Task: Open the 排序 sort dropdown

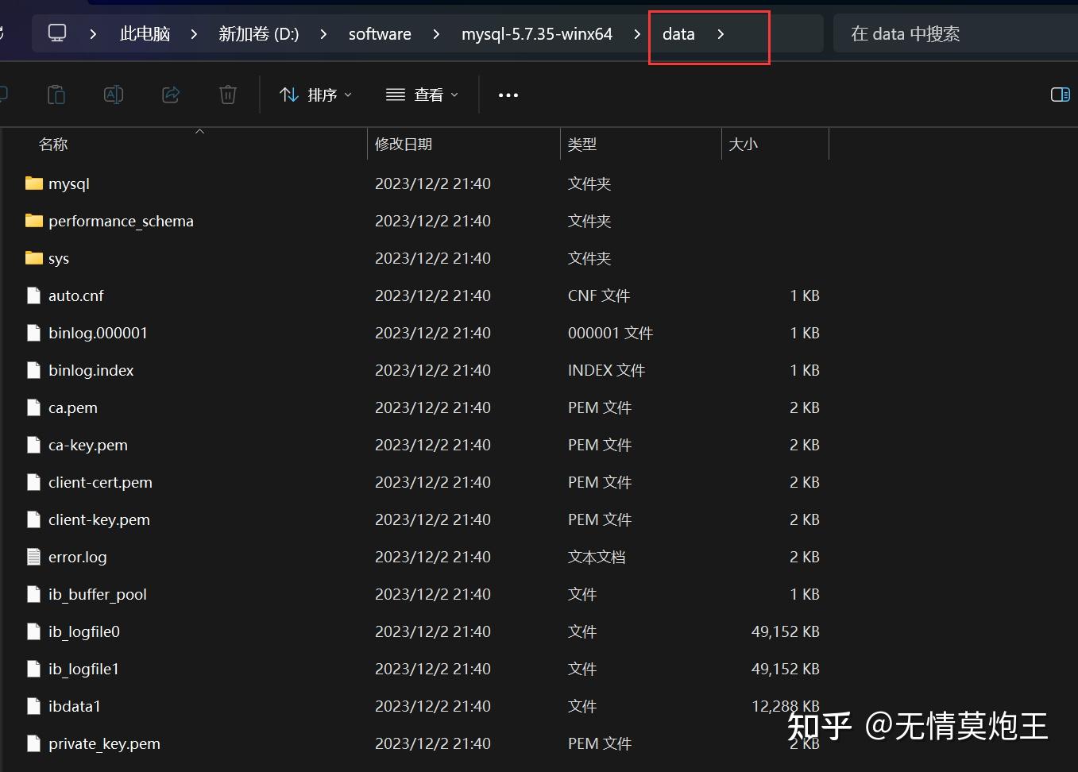Action: (315, 94)
